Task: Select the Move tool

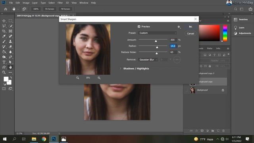Action: [4, 21]
